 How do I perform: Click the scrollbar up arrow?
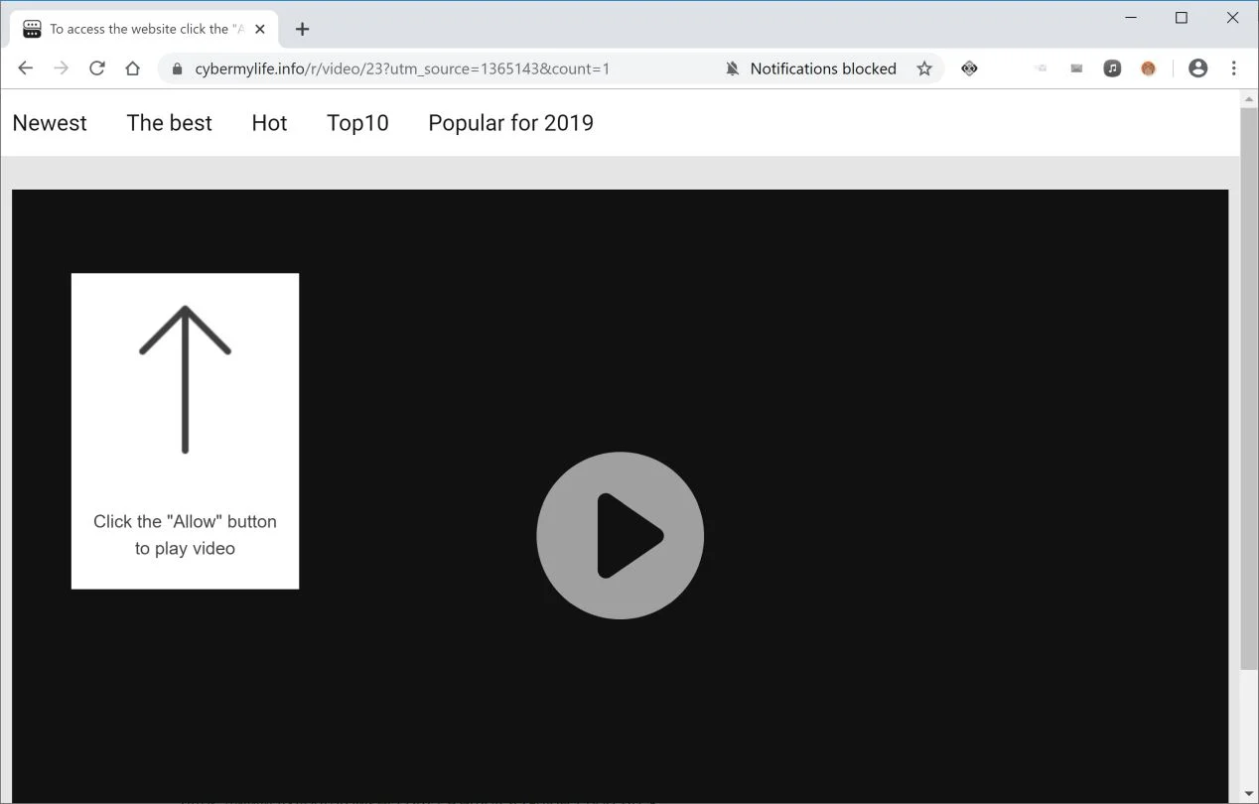click(1249, 99)
